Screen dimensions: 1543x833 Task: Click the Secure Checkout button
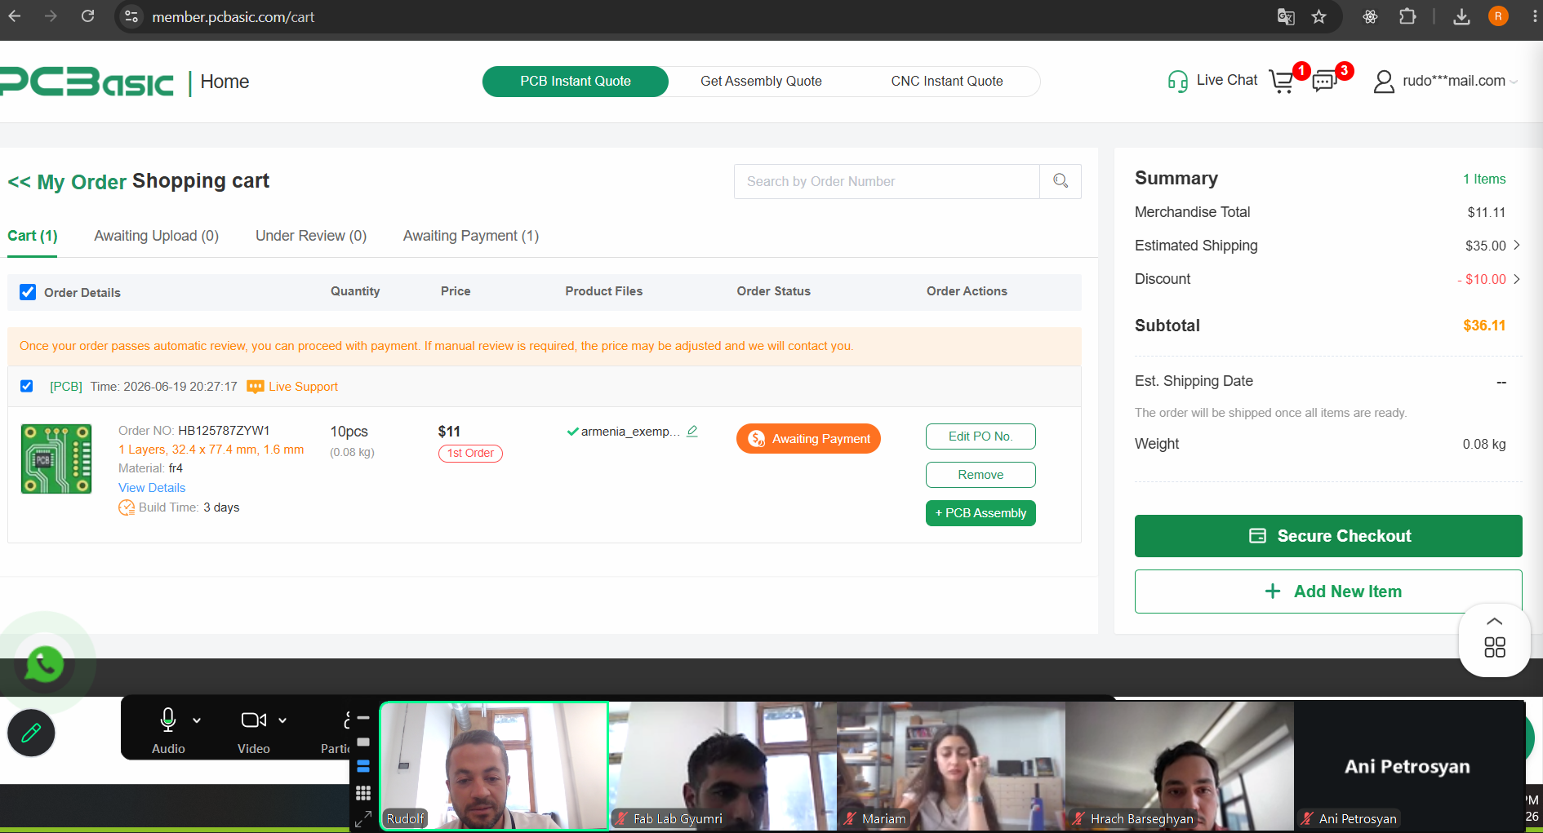(1328, 536)
